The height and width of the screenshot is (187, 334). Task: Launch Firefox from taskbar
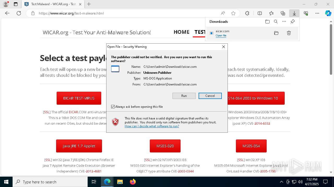coord(133,182)
